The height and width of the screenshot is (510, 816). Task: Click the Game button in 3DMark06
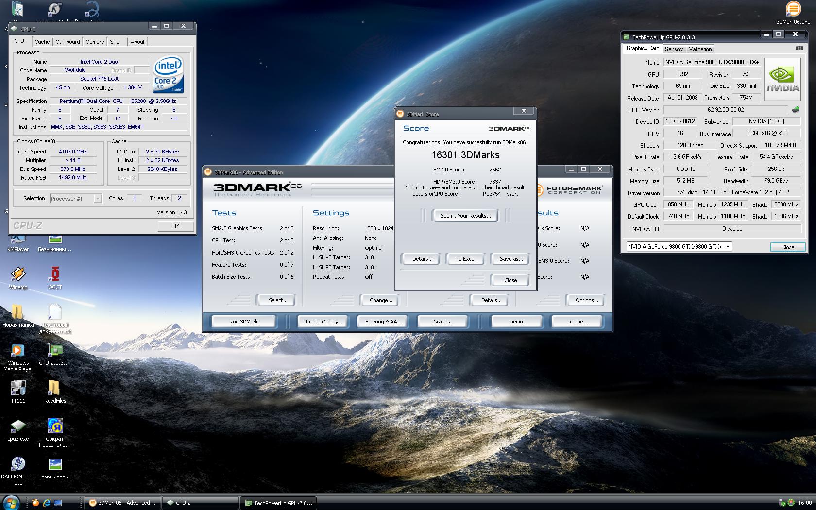coord(578,322)
